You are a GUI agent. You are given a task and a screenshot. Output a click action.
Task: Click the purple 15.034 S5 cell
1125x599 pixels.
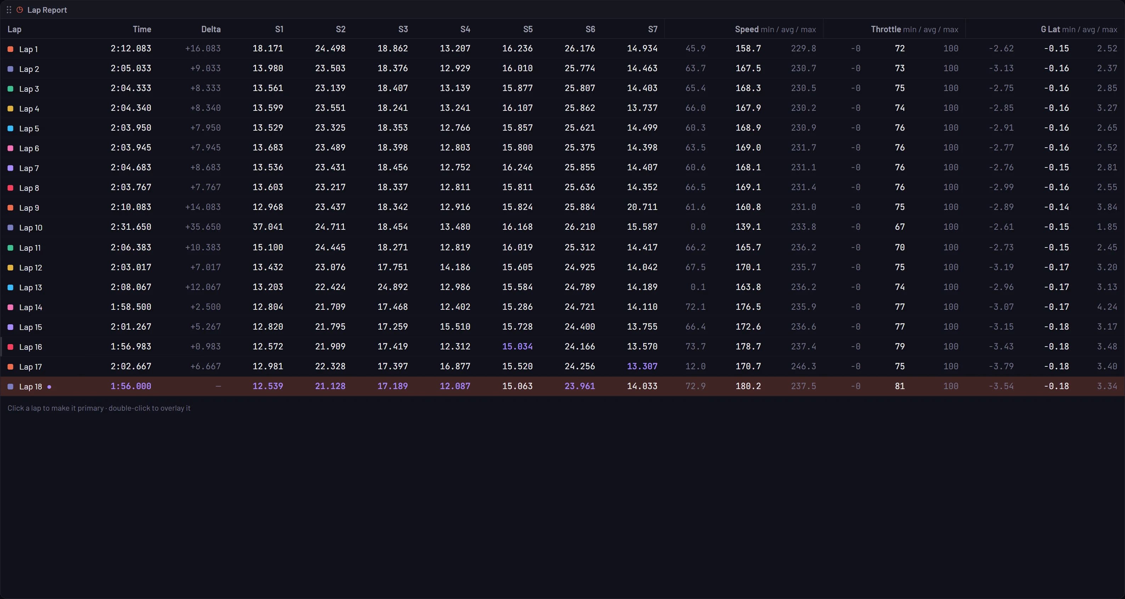(x=517, y=347)
